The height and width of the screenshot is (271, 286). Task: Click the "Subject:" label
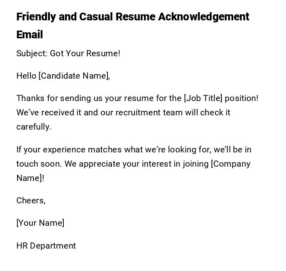pos(32,53)
